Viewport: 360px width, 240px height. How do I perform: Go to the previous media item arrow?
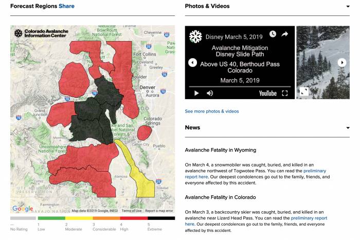(x=193, y=62)
